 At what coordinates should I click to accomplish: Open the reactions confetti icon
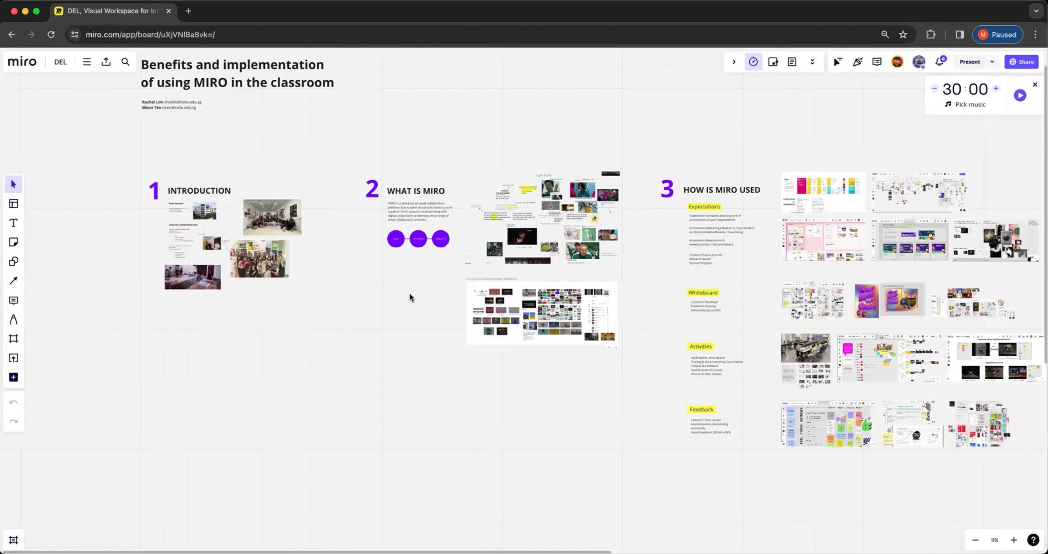pos(858,62)
